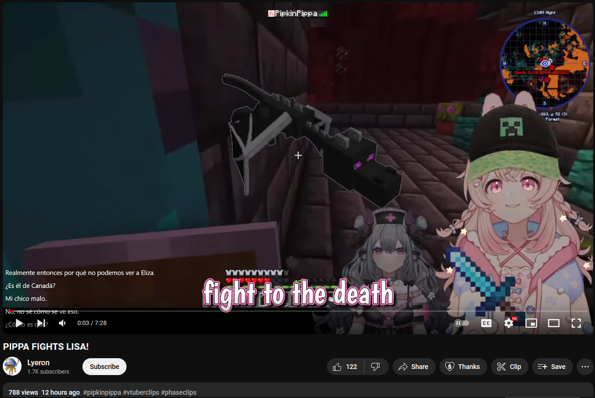Mute the video volume

(62, 323)
